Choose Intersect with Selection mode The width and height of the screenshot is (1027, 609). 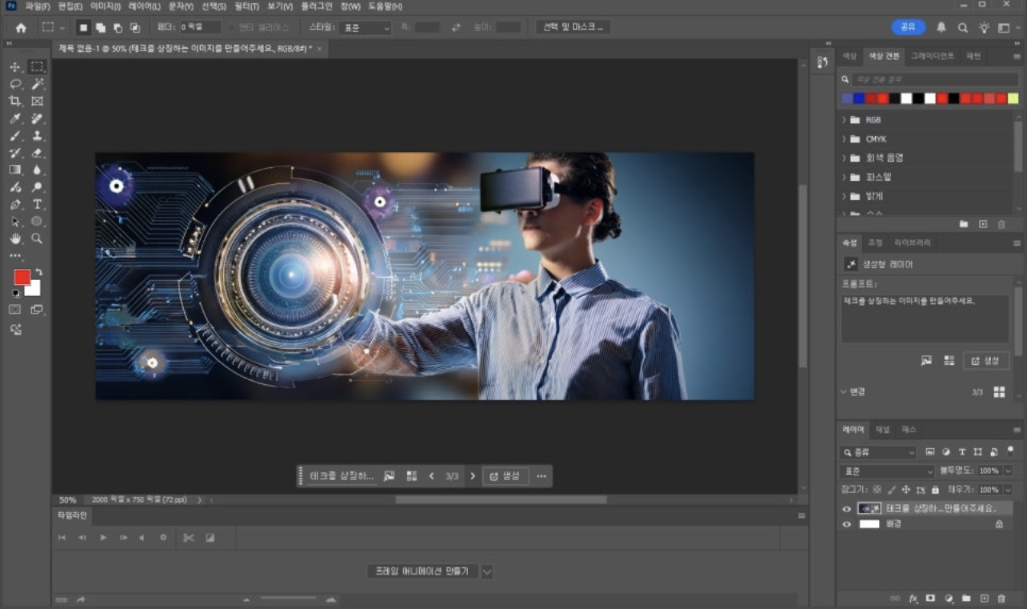pos(135,27)
